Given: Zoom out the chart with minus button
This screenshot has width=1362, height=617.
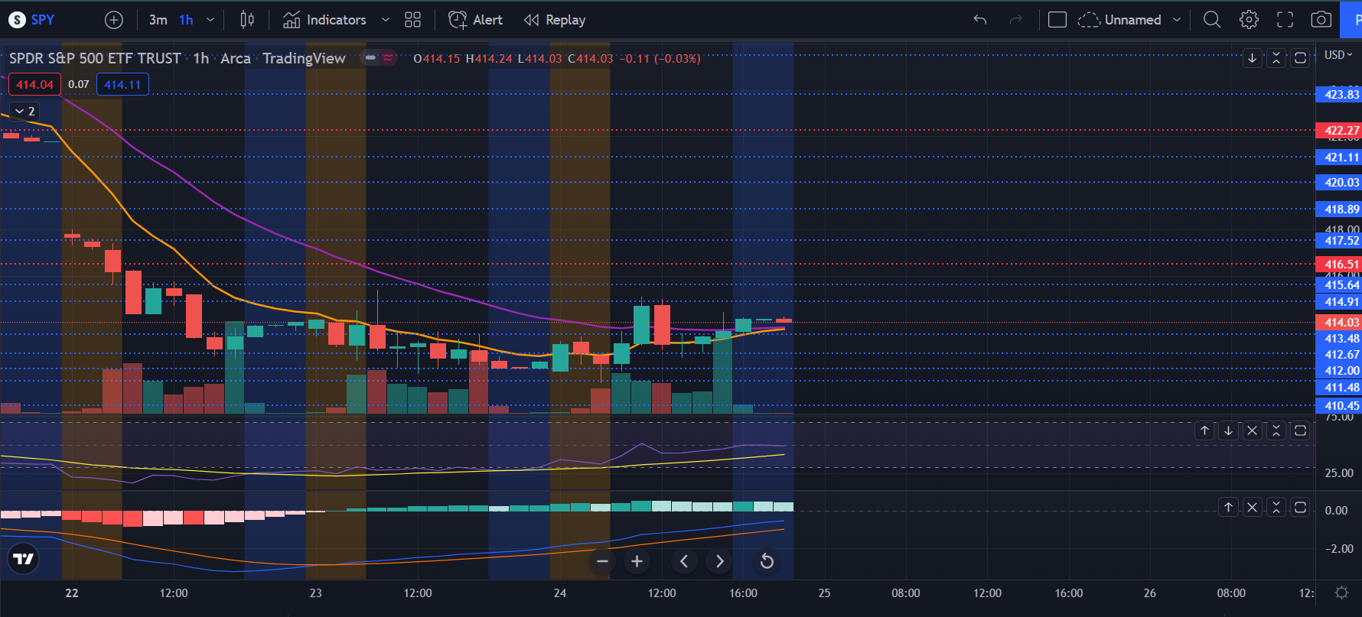Looking at the screenshot, I should click(602, 561).
